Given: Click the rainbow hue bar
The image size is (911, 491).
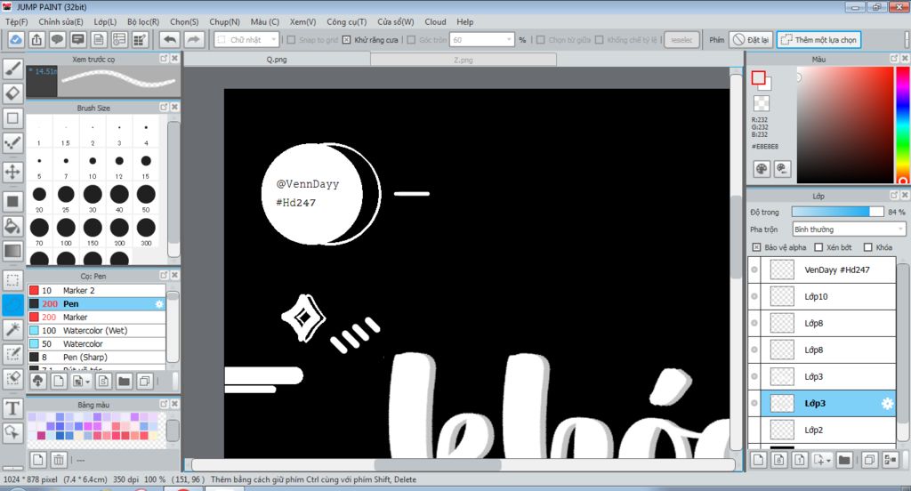Looking at the screenshot, I should coord(903,125).
